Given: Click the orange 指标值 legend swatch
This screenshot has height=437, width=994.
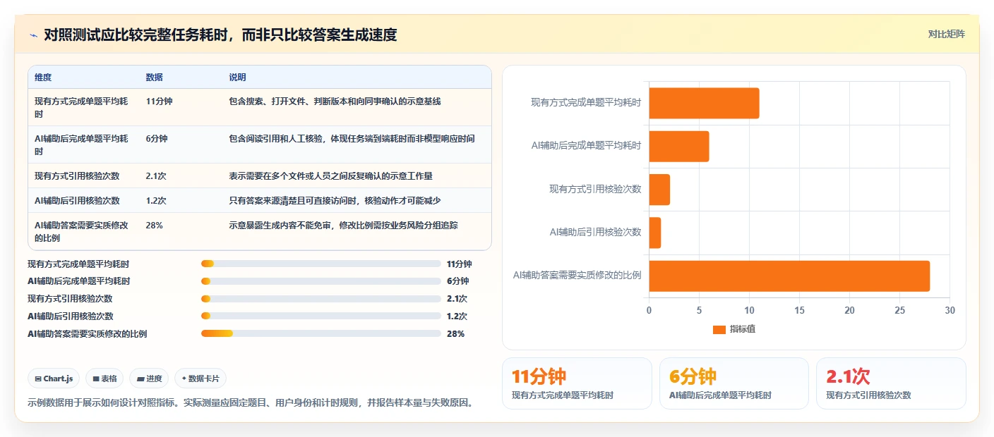Looking at the screenshot, I should [719, 330].
